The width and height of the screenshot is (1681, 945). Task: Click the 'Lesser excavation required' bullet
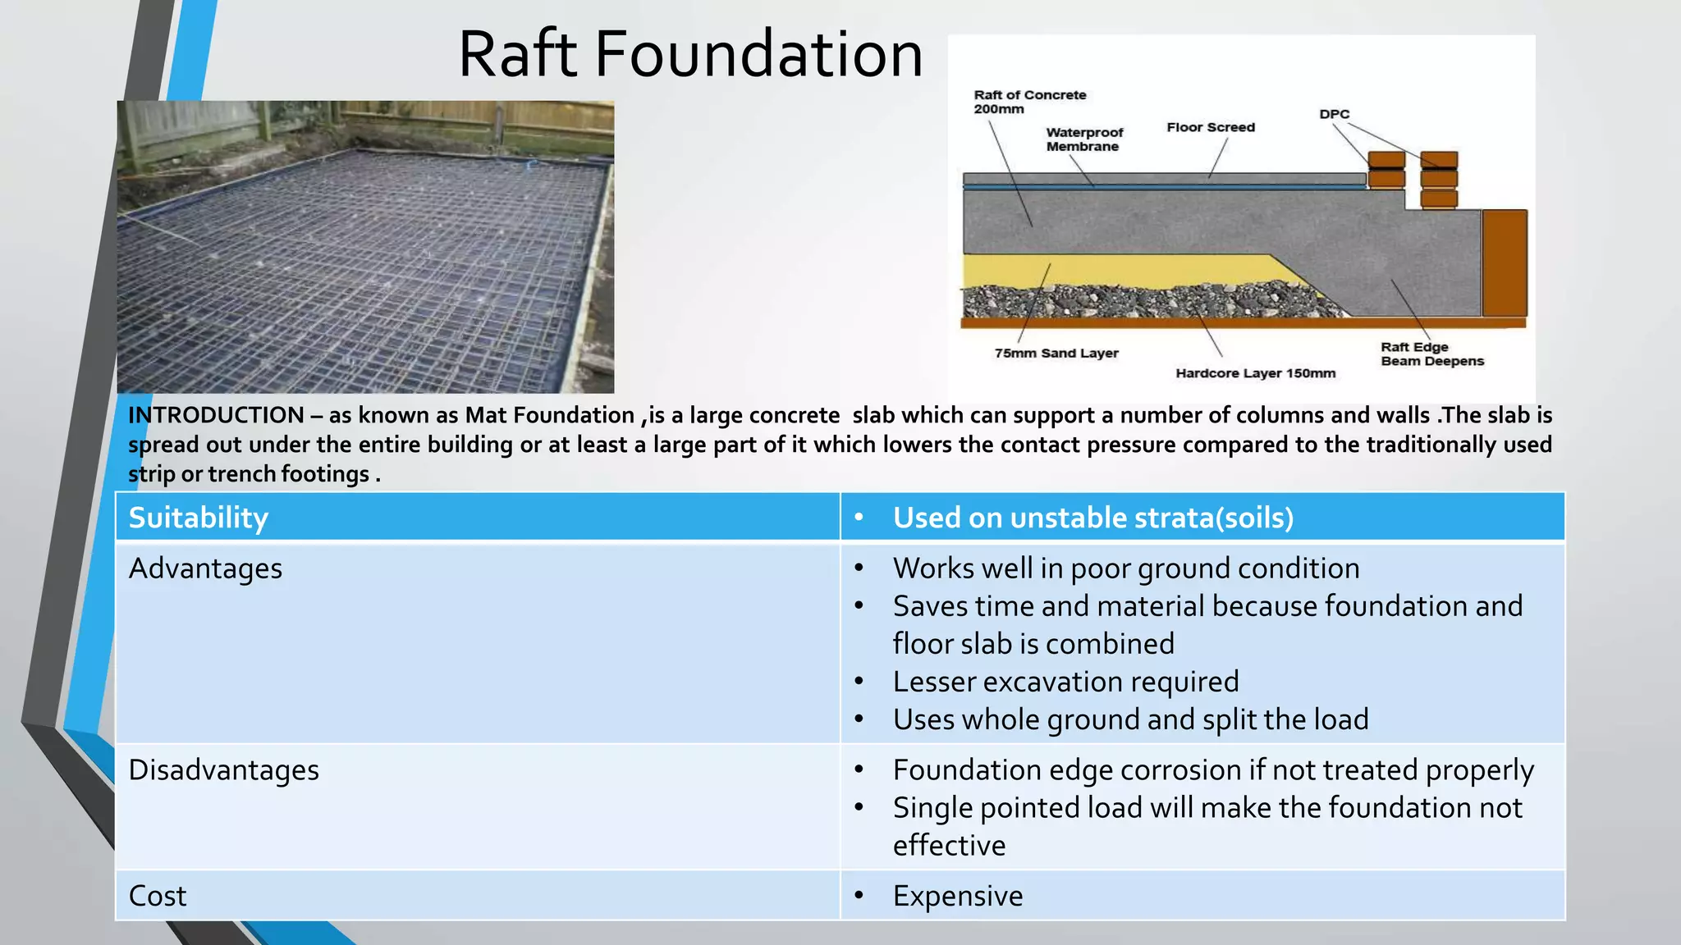tap(1065, 682)
